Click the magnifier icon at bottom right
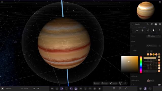Image resolution: width=162 pixels, height=91 pixels. tap(150, 88)
